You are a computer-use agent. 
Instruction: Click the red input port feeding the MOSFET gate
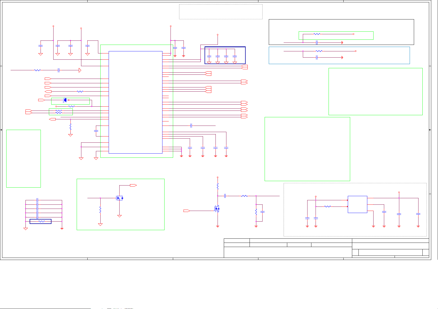pyautogui.click(x=187, y=211)
